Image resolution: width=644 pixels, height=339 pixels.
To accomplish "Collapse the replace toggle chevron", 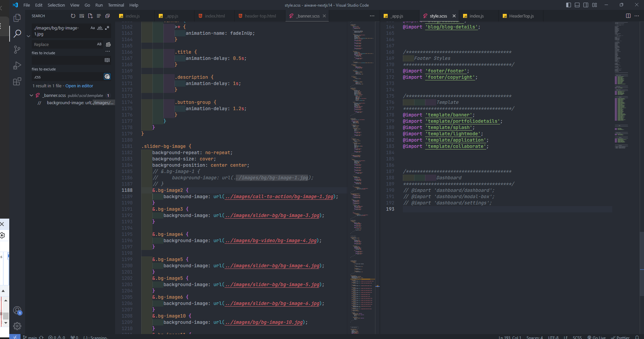I will point(28,36).
